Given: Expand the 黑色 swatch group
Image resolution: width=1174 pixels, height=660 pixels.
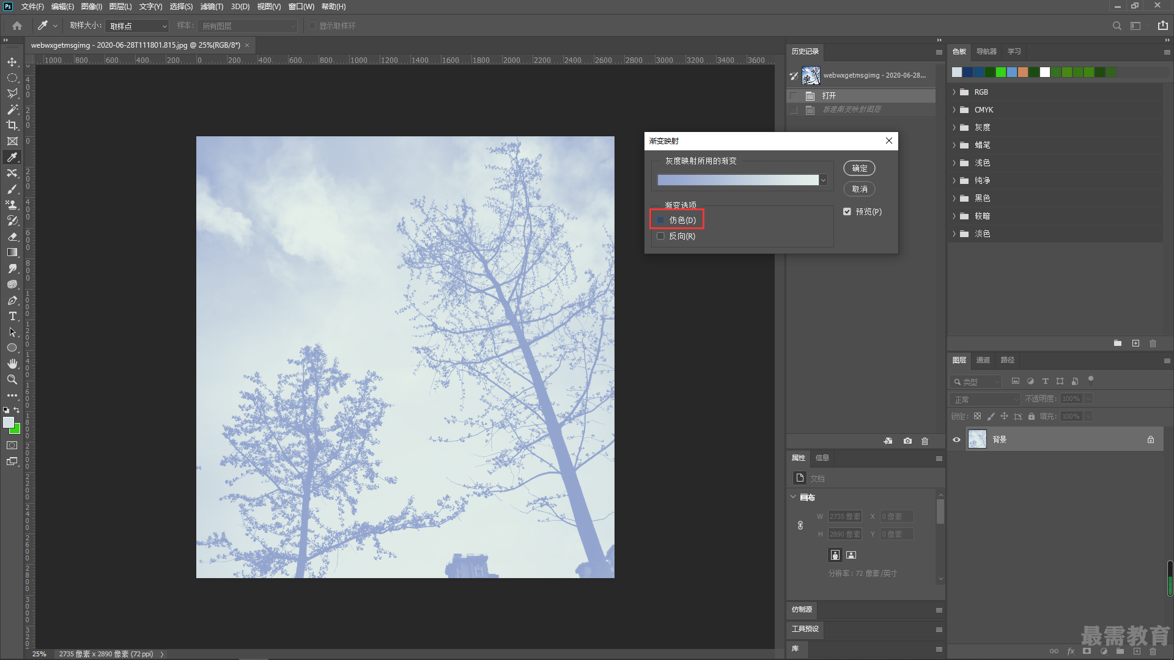Looking at the screenshot, I should coord(954,199).
